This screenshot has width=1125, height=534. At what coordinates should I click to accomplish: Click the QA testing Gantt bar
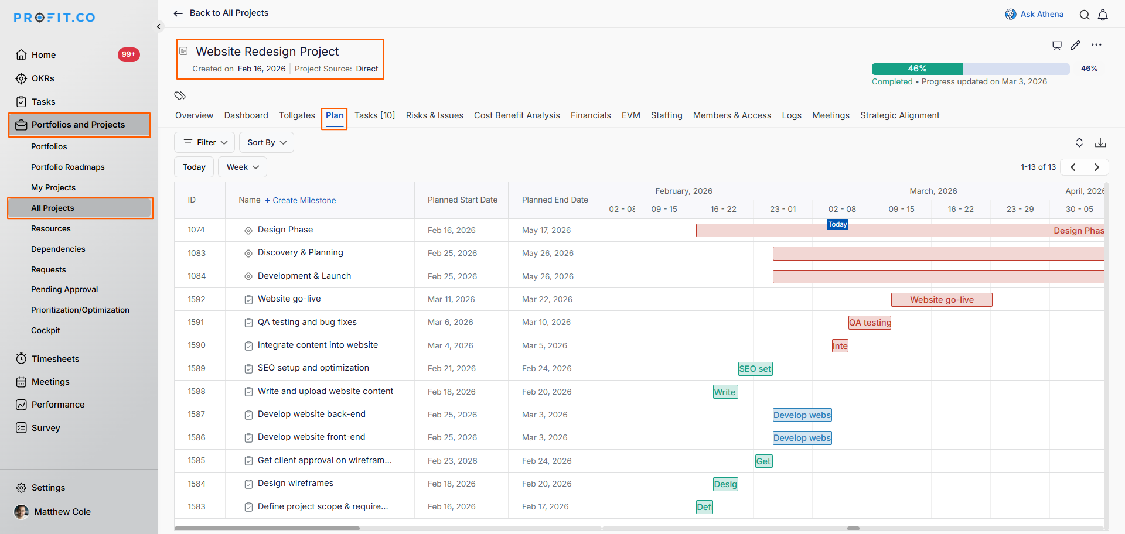click(x=870, y=323)
